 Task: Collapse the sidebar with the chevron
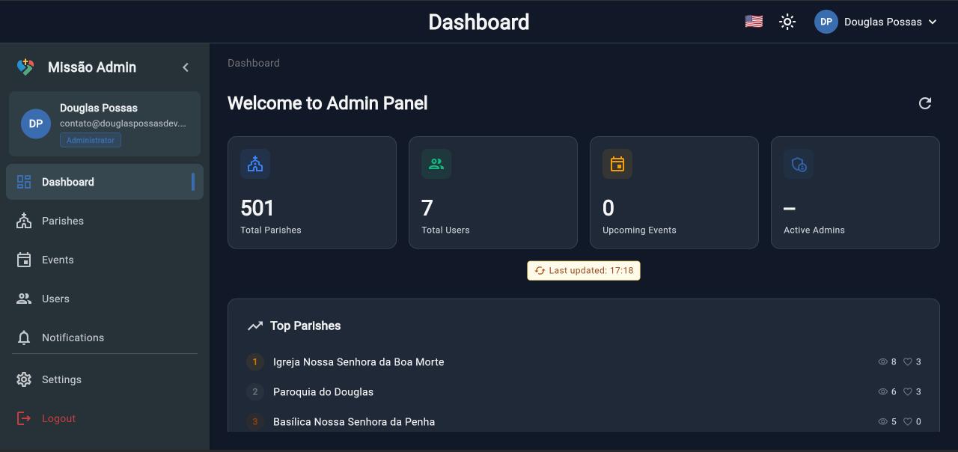pyautogui.click(x=185, y=67)
